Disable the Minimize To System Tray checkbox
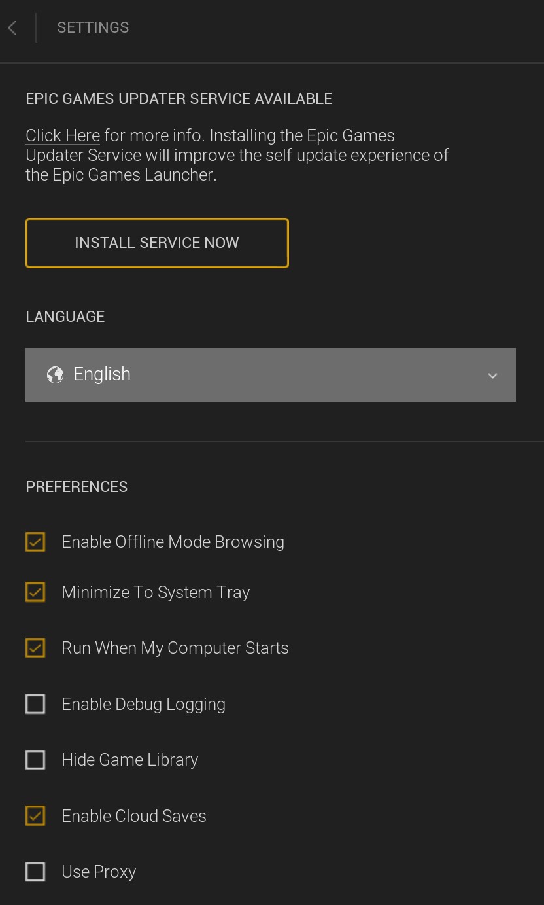 [x=35, y=592]
